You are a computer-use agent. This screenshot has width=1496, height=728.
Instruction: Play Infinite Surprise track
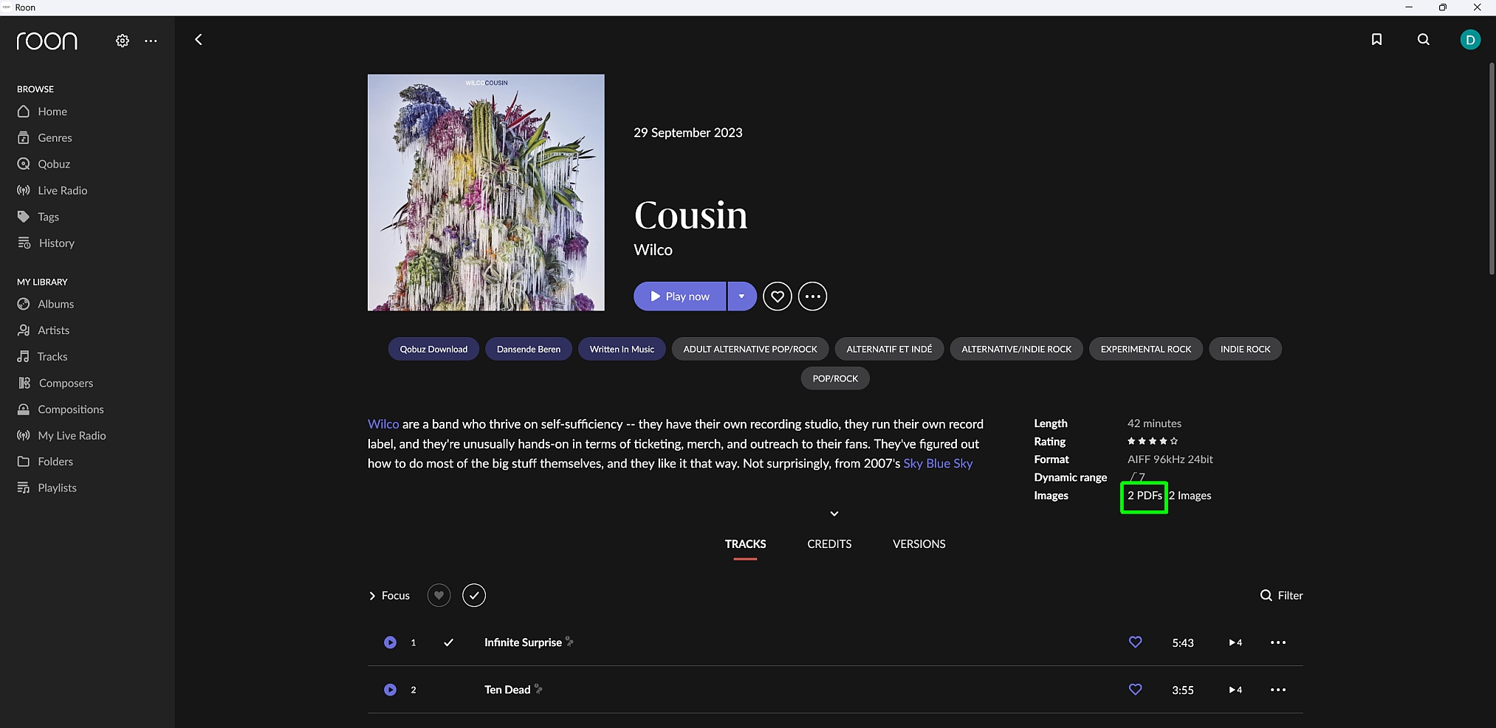click(x=390, y=642)
